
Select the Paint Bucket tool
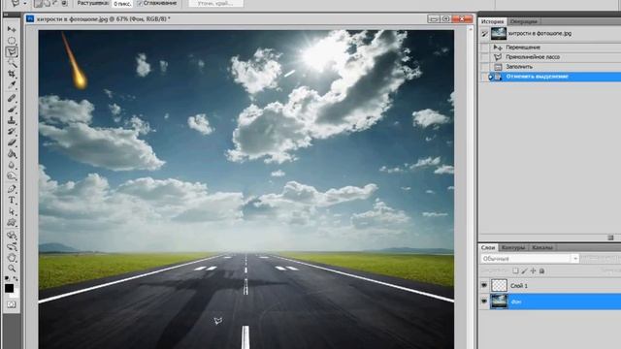[12, 154]
